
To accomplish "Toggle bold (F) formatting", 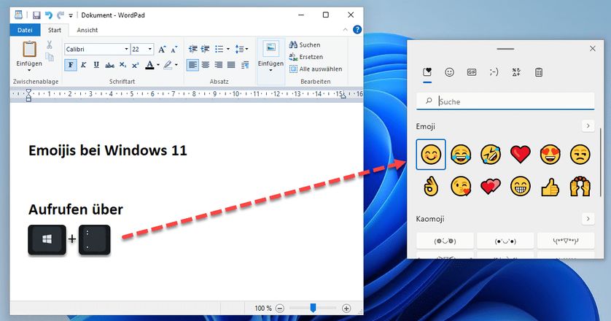I will 71,65.
